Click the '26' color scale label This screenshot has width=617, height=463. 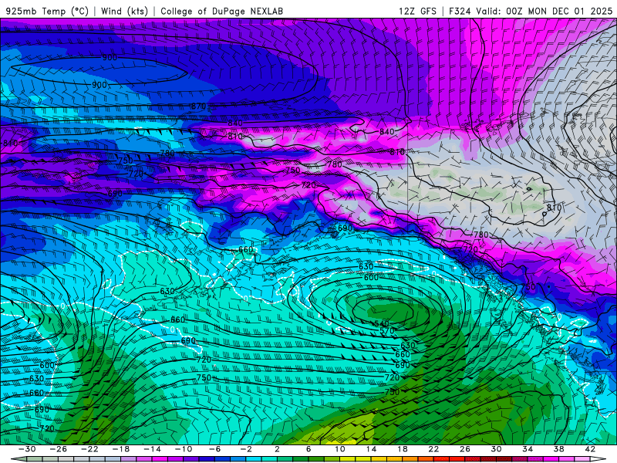(465, 449)
